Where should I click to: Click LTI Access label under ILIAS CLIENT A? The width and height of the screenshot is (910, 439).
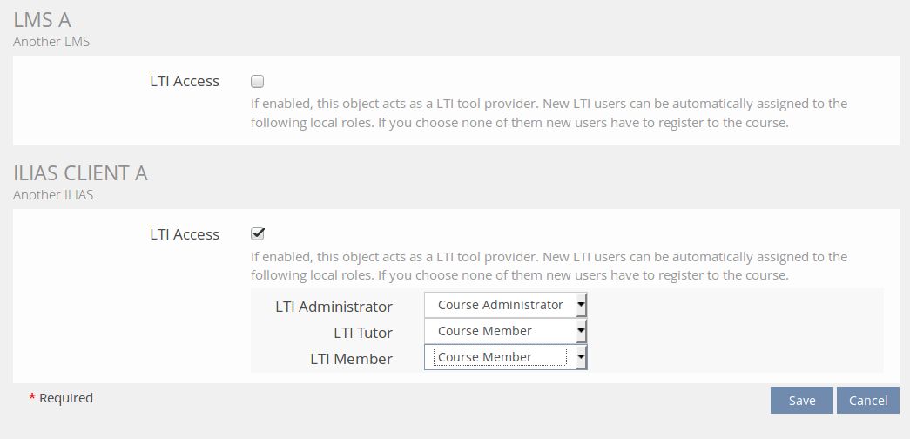[185, 234]
